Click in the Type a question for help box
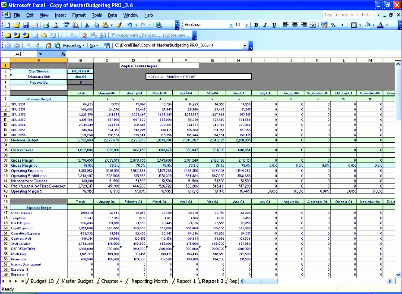402x294 pixels. pyautogui.click(x=349, y=15)
